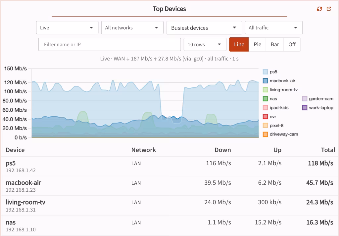Click the 118 Mb/s total value
The image size is (339, 236).
(x=320, y=163)
